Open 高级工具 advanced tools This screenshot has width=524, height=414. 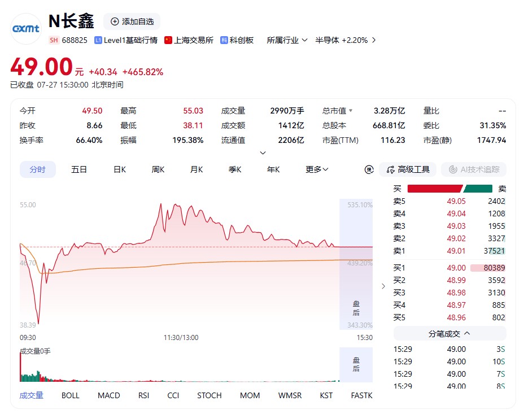(408, 170)
